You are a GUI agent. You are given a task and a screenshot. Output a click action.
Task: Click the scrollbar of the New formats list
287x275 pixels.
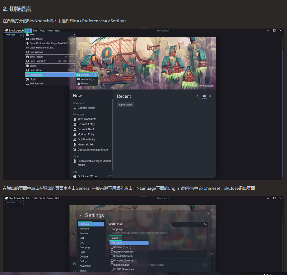click(x=113, y=135)
